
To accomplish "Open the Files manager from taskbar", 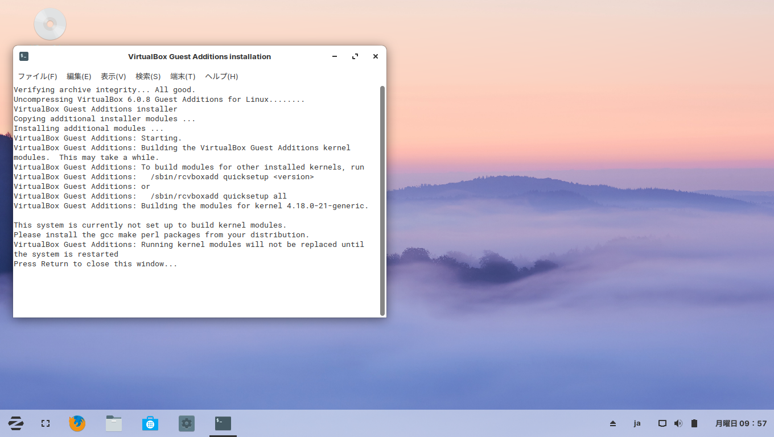I will 114,423.
